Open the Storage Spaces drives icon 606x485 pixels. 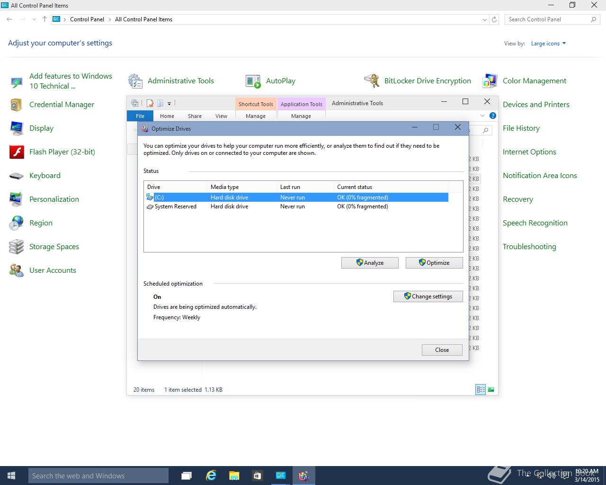pyautogui.click(x=17, y=247)
